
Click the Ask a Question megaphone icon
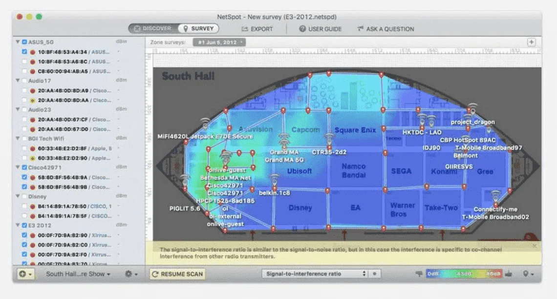[x=360, y=29]
